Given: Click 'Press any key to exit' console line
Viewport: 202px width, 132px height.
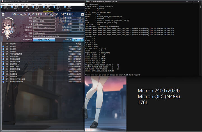Looking at the screenshot, I should (x=112, y=75).
